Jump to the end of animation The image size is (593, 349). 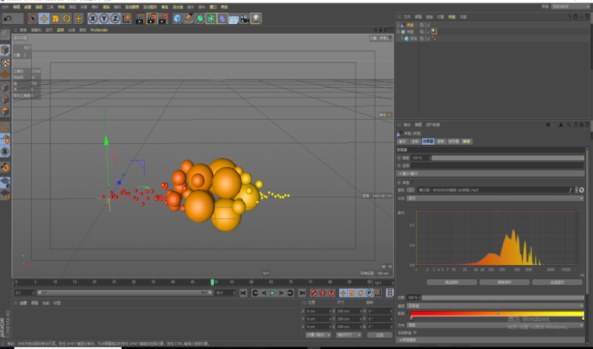point(302,293)
